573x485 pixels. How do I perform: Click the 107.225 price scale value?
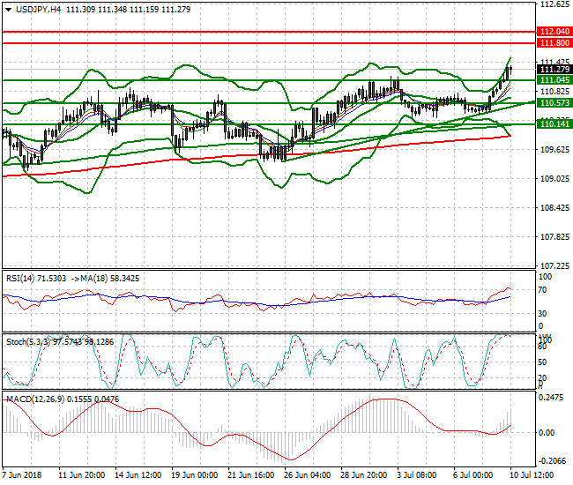click(554, 266)
